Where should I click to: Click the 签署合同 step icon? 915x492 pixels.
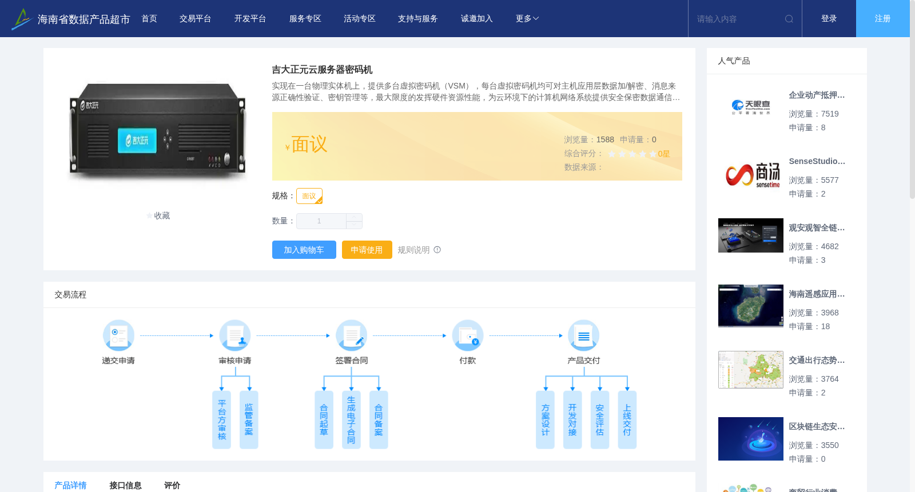pyautogui.click(x=351, y=335)
